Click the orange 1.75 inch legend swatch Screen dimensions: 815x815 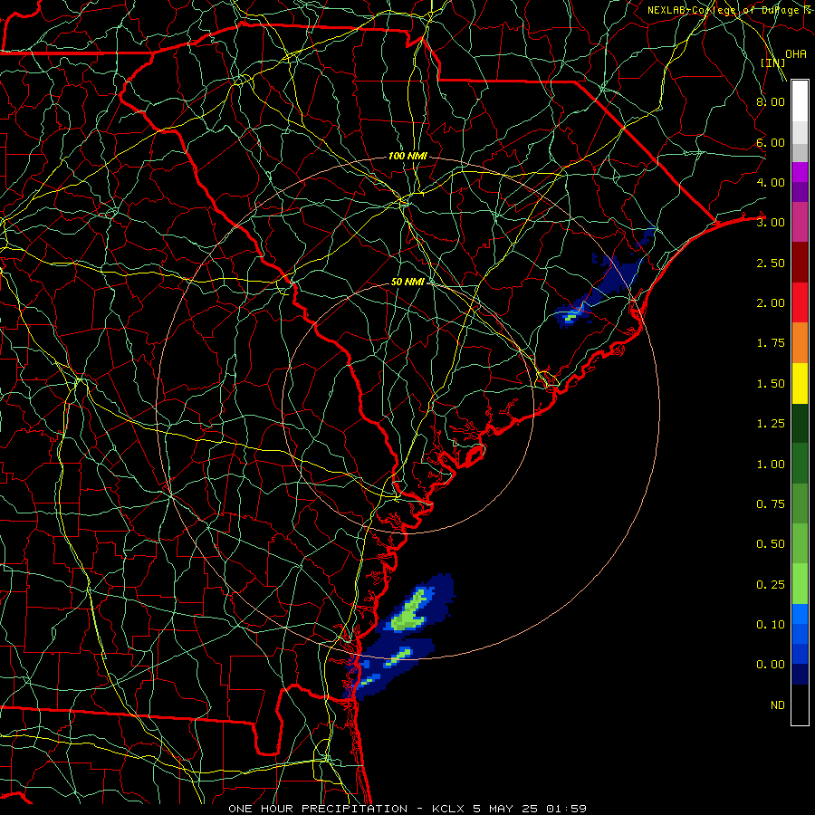pyautogui.click(x=800, y=342)
